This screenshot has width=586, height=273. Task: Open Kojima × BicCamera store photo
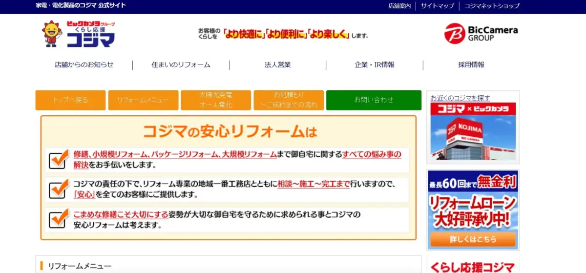[473, 132]
